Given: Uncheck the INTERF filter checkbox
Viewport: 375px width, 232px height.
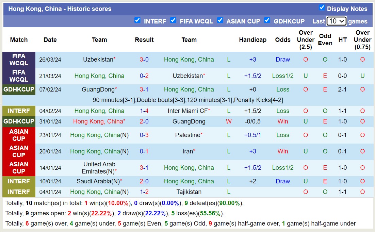Looking at the screenshot, I should click(x=137, y=20).
